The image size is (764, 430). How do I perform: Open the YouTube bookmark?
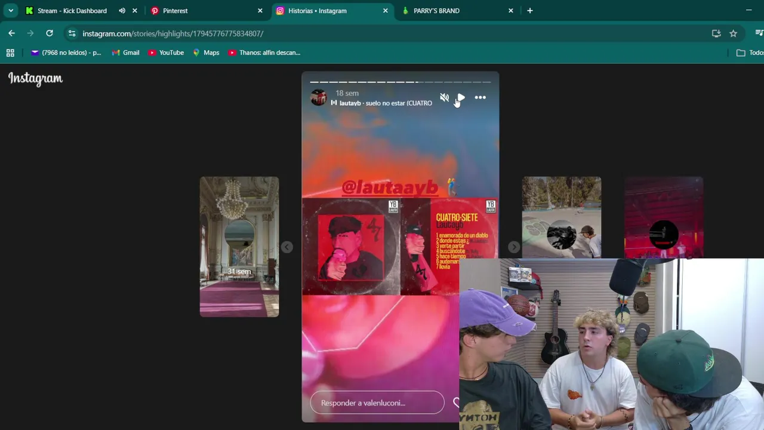pyautogui.click(x=166, y=53)
